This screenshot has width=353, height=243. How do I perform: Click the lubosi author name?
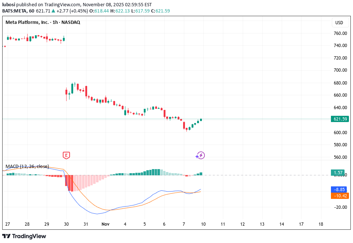coord(10,4)
